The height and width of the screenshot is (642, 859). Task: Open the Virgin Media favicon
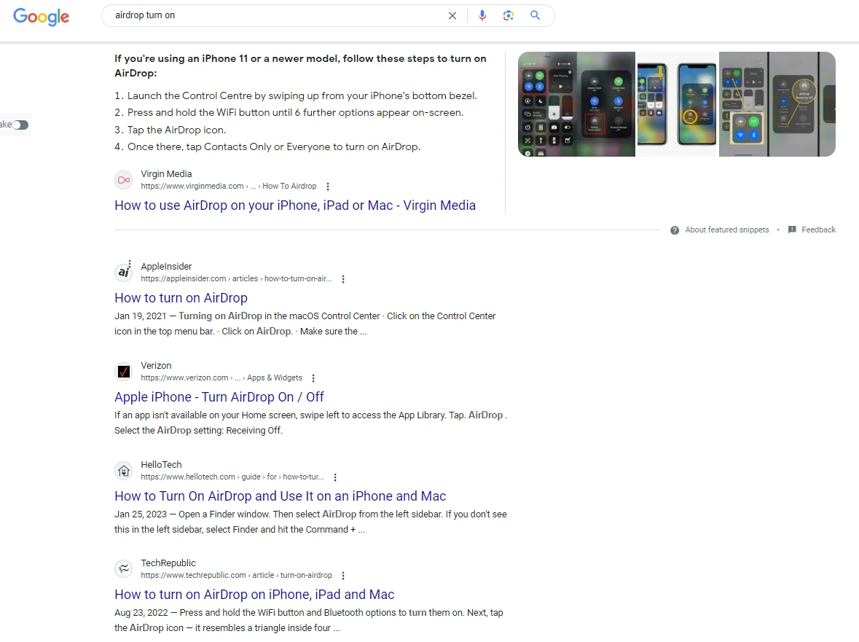click(124, 180)
